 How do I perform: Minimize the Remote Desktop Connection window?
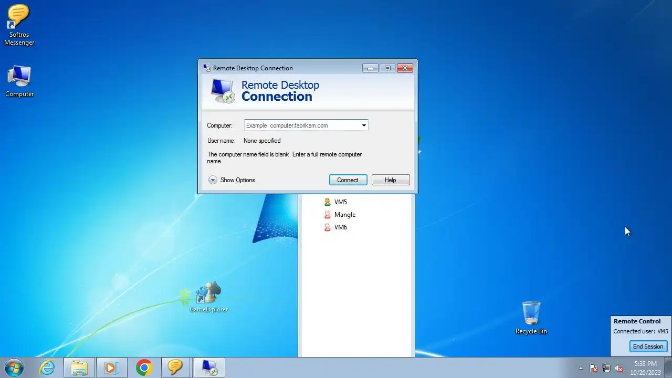click(x=370, y=68)
